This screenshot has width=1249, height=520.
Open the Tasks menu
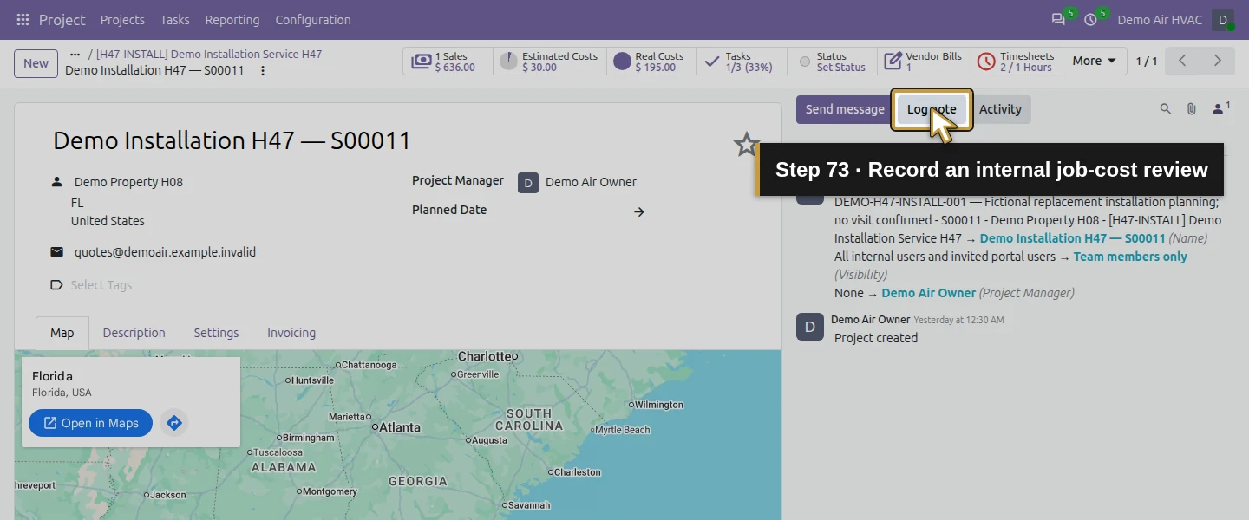click(175, 19)
